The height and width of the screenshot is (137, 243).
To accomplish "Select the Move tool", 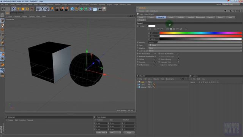I will [18, 9].
